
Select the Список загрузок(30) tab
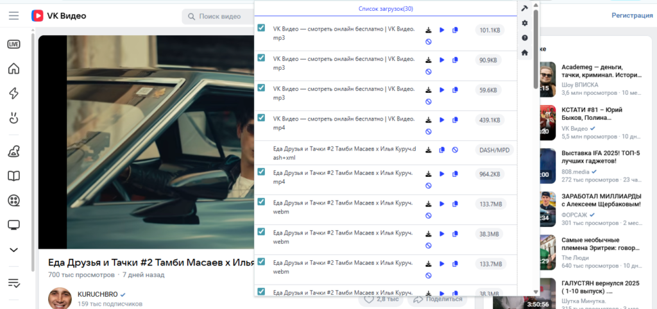(x=386, y=8)
